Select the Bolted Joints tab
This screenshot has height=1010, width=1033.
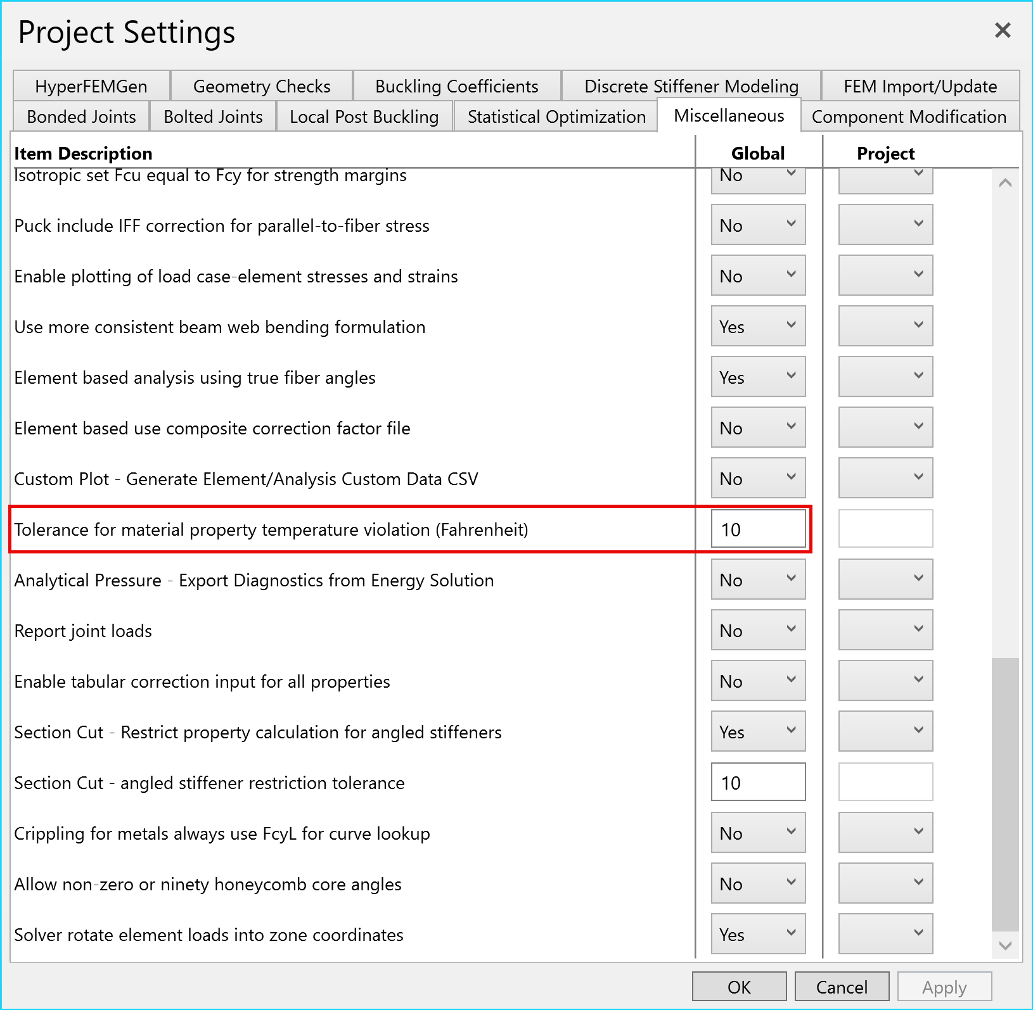click(x=213, y=117)
